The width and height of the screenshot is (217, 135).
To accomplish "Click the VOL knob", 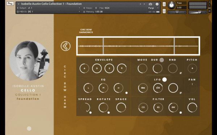I will click(192, 107).
